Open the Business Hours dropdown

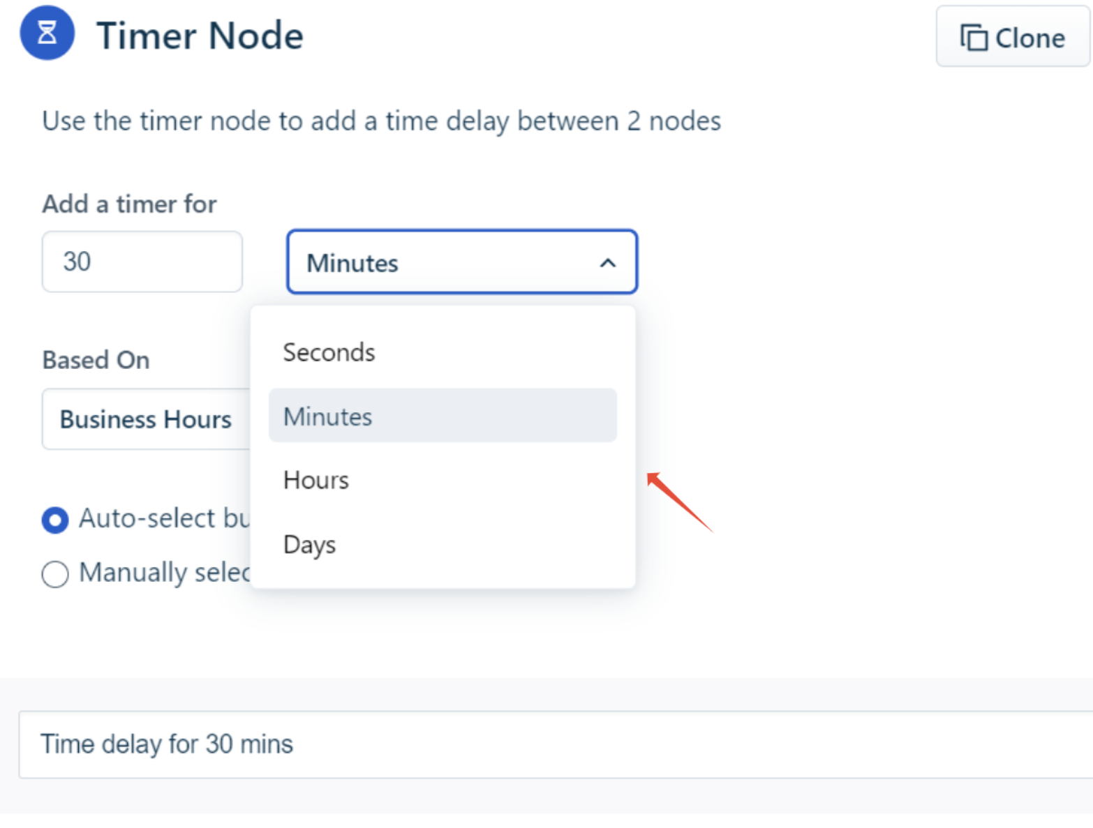[147, 419]
